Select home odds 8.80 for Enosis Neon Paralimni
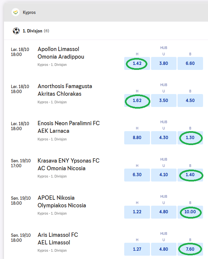The width and height of the screenshot is (208, 259). [x=137, y=137]
